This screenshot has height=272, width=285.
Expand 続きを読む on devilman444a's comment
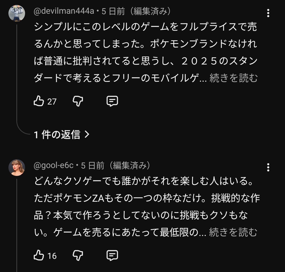pos(233,78)
